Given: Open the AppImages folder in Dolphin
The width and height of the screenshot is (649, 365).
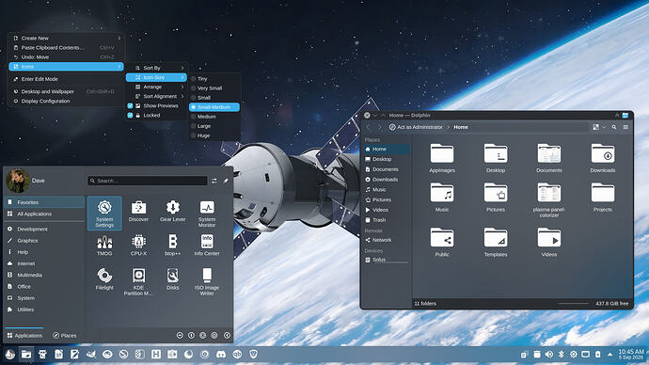Looking at the screenshot, I should pos(442,158).
